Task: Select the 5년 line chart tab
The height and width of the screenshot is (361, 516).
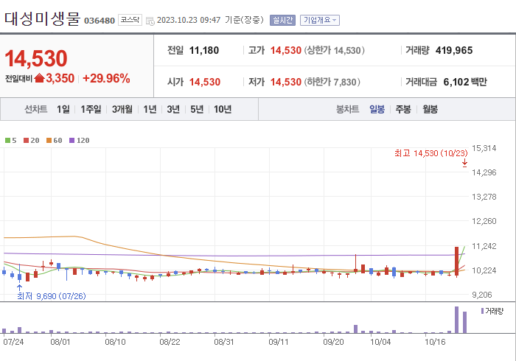Action: pyautogui.click(x=197, y=109)
